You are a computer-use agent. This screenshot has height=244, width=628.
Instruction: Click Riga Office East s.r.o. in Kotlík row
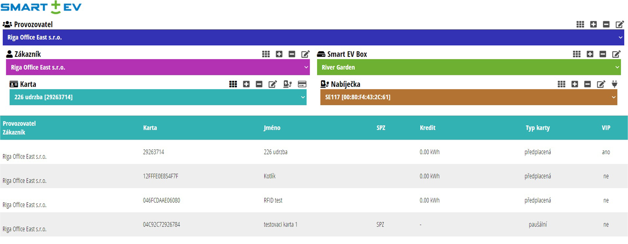click(x=25, y=181)
